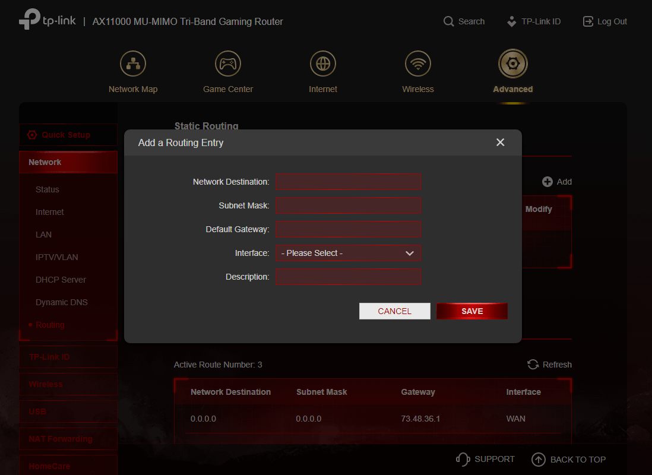The height and width of the screenshot is (475, 652).
Task: Close the Add a Routing Entry dialog
Action: click(x=500, y=142)
